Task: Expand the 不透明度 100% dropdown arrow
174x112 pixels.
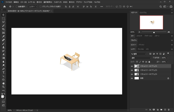Action: (168, 58)
